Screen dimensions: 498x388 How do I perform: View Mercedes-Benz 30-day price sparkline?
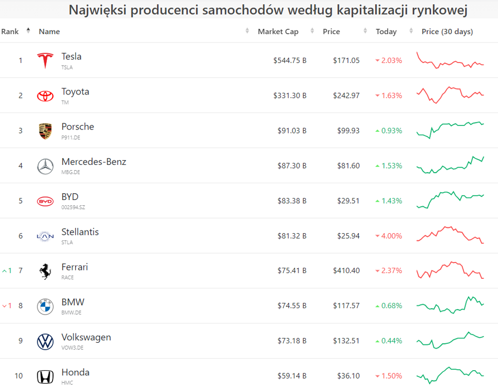coord(450,165)
